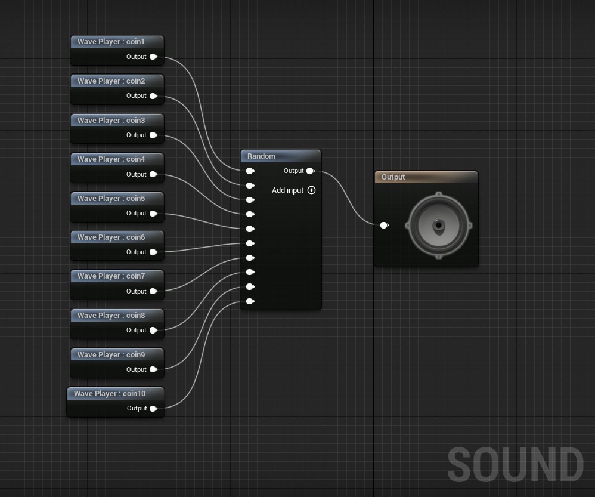
Task: Click the Add input plus icon
Action: [311, 190]
